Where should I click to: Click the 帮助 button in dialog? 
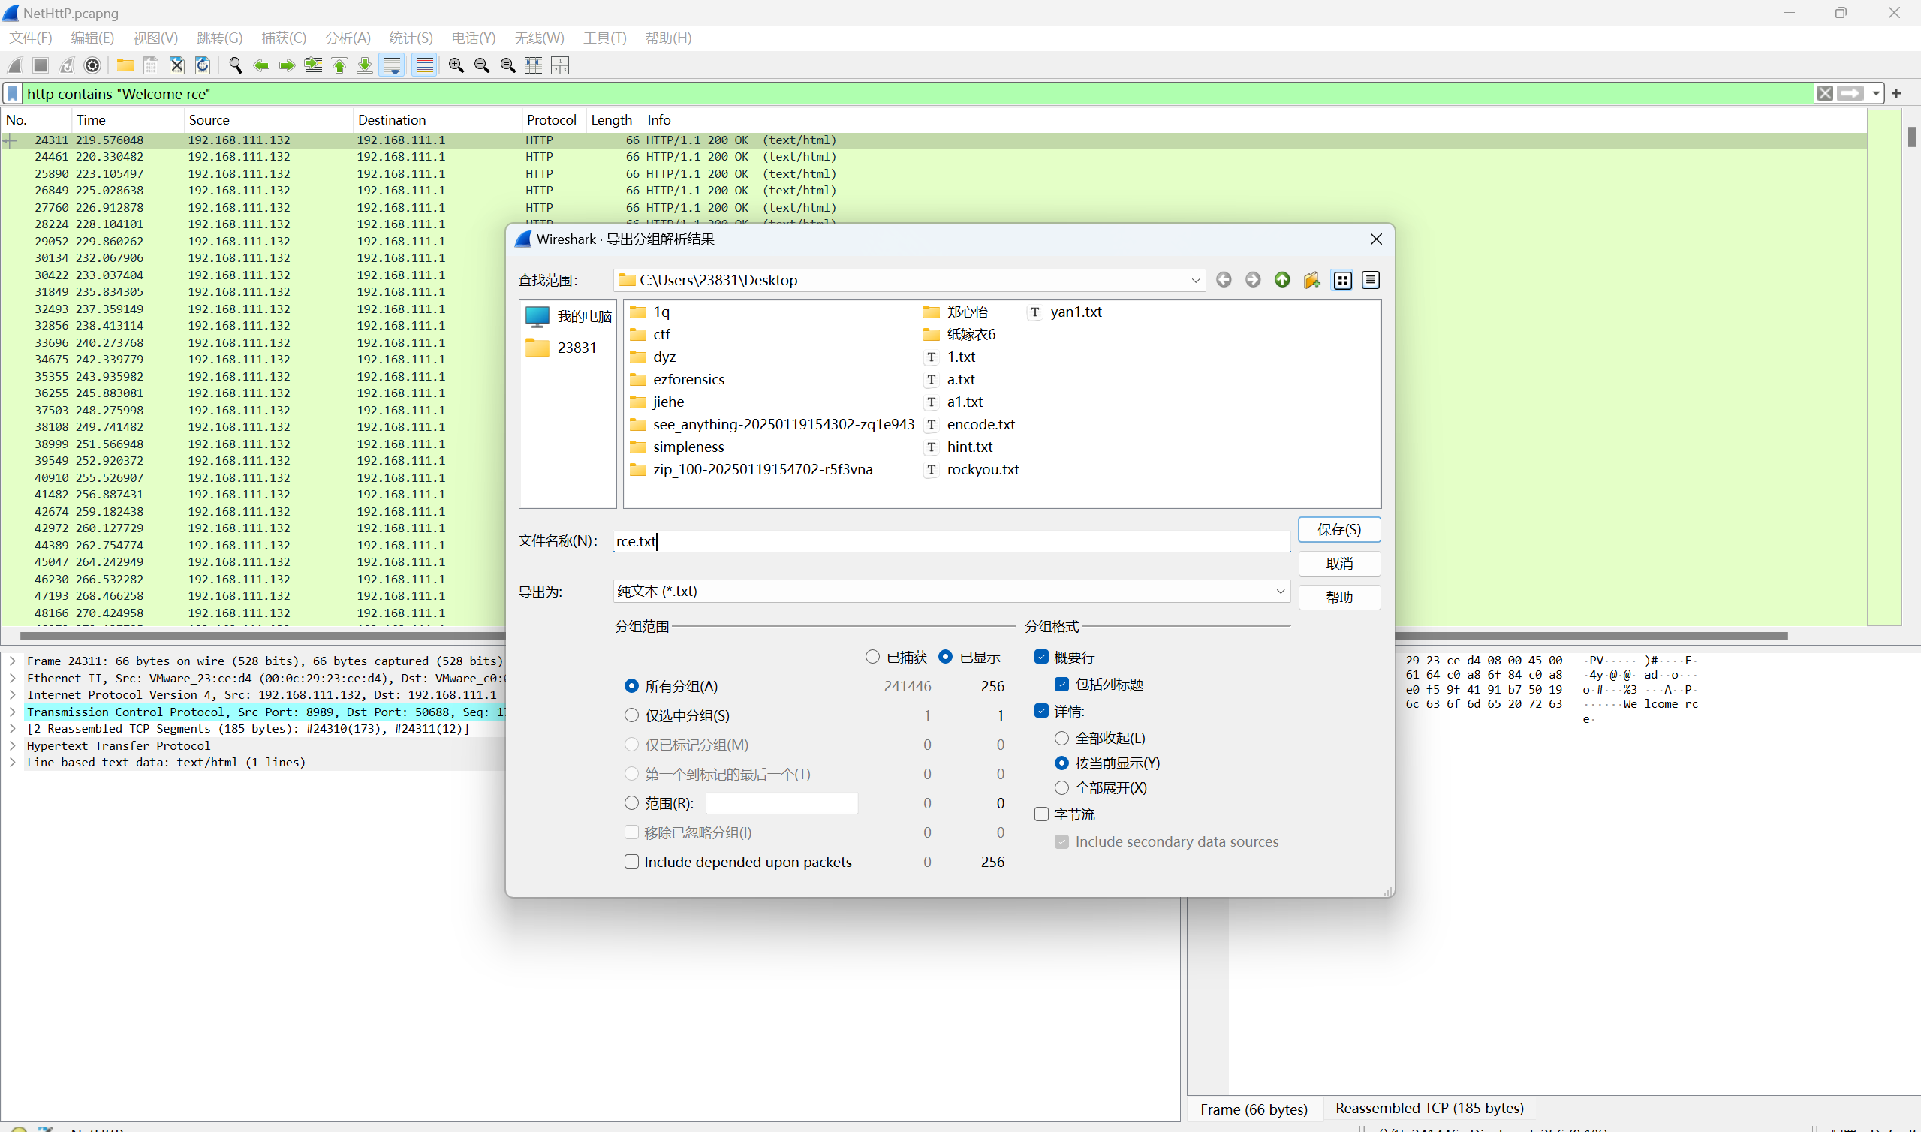[1339, 598]
